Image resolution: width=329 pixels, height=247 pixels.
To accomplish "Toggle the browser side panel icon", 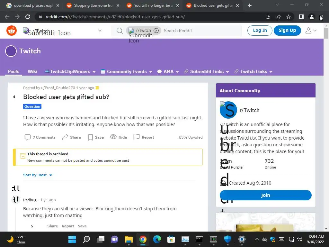I will click(301, 17).
